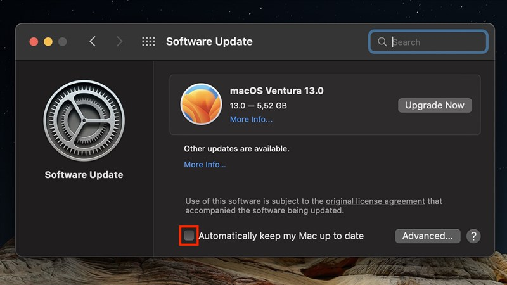The height and width of the screenshot is (285, 507).
Task: Open the Advanced... options
Action: pyautogui.click(x=427, y=236)
